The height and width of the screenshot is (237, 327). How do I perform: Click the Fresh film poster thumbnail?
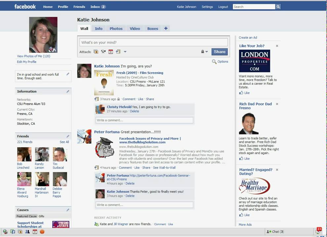tap(104, 83)
